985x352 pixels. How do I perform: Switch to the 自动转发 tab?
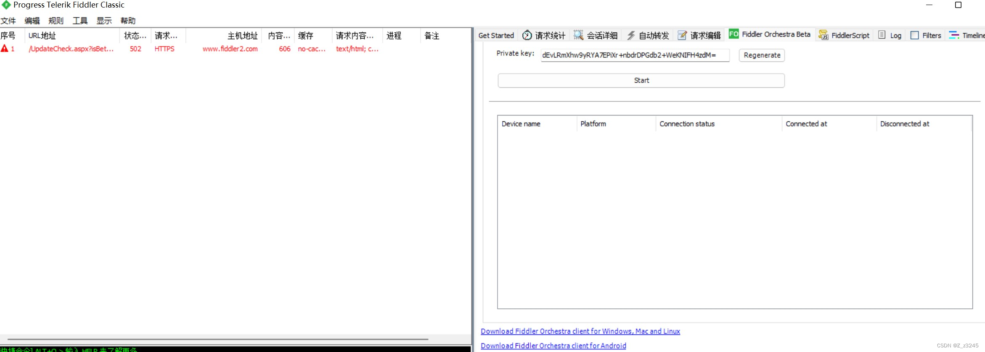648,36
